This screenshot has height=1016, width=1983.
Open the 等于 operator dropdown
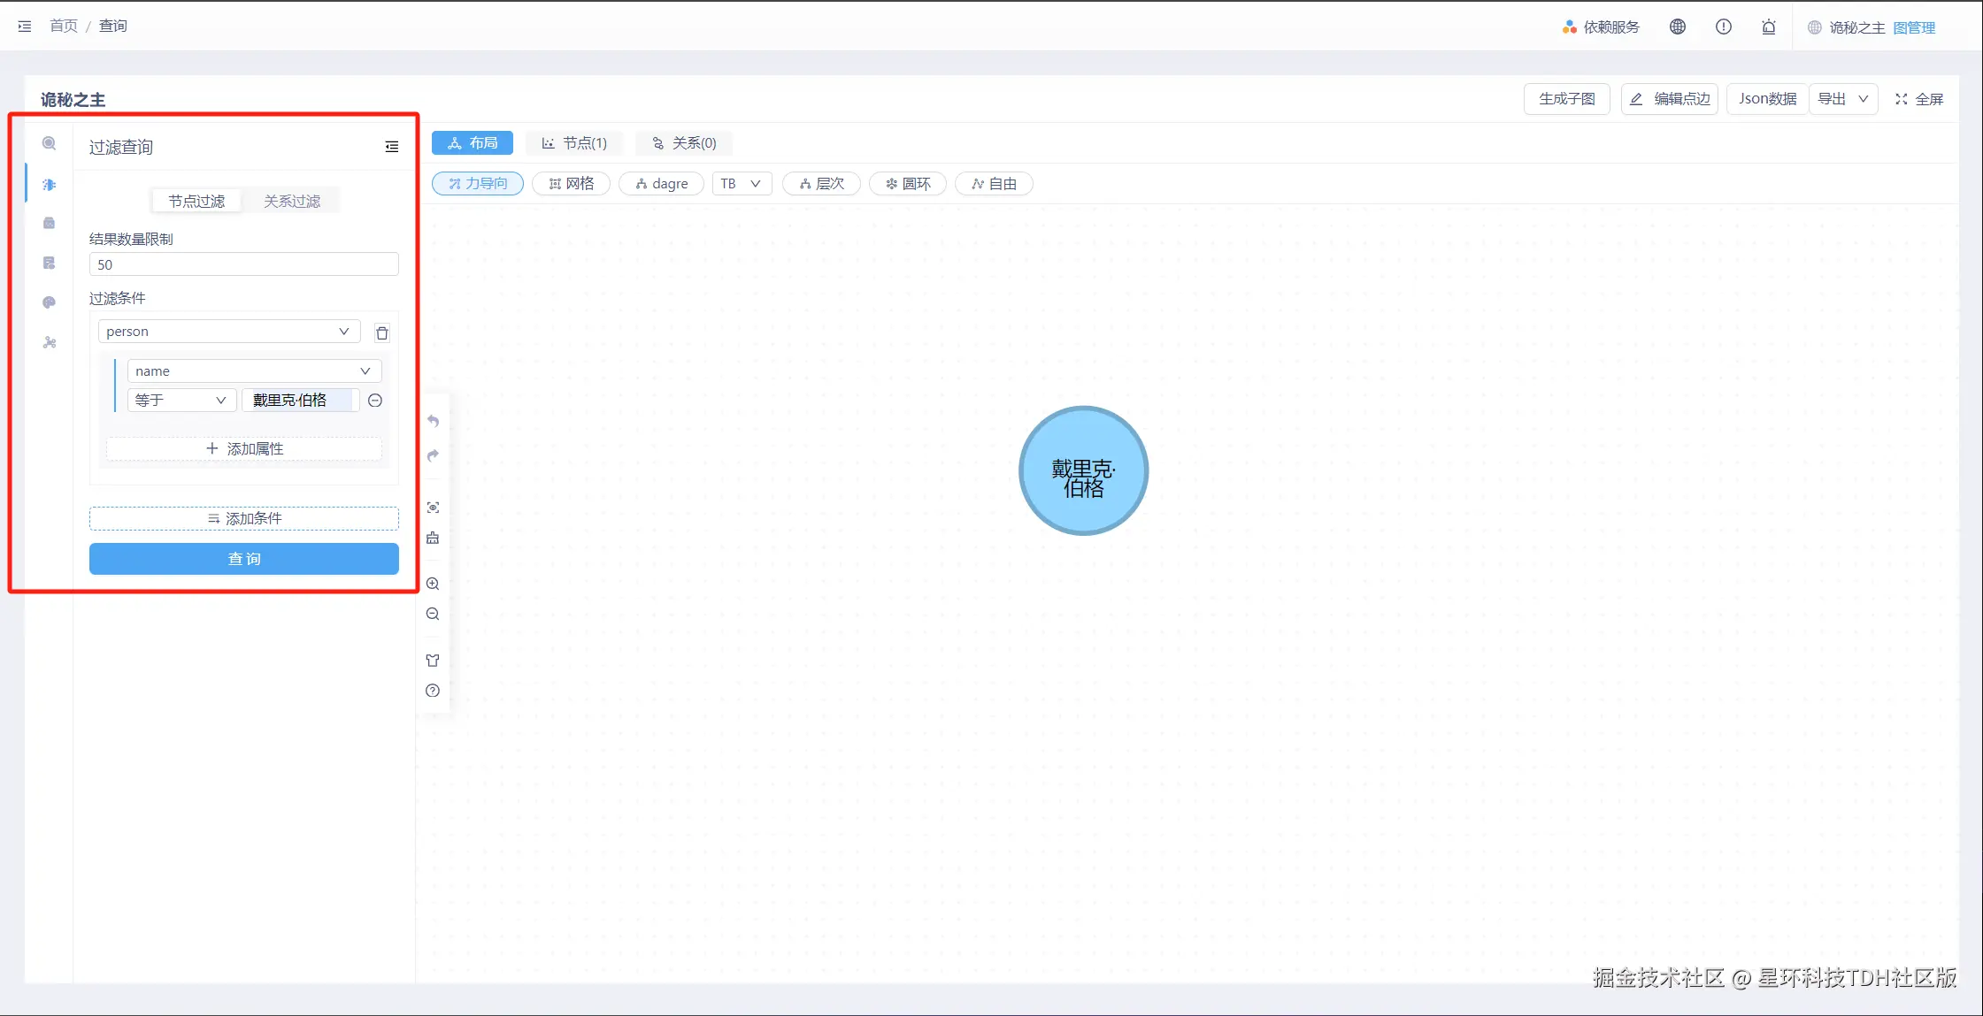(x=181, y=401)
